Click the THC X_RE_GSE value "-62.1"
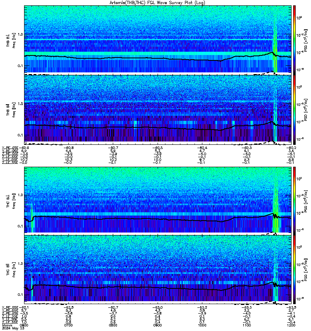Screen dimensions: 311x331 click(x=24, y=307)
